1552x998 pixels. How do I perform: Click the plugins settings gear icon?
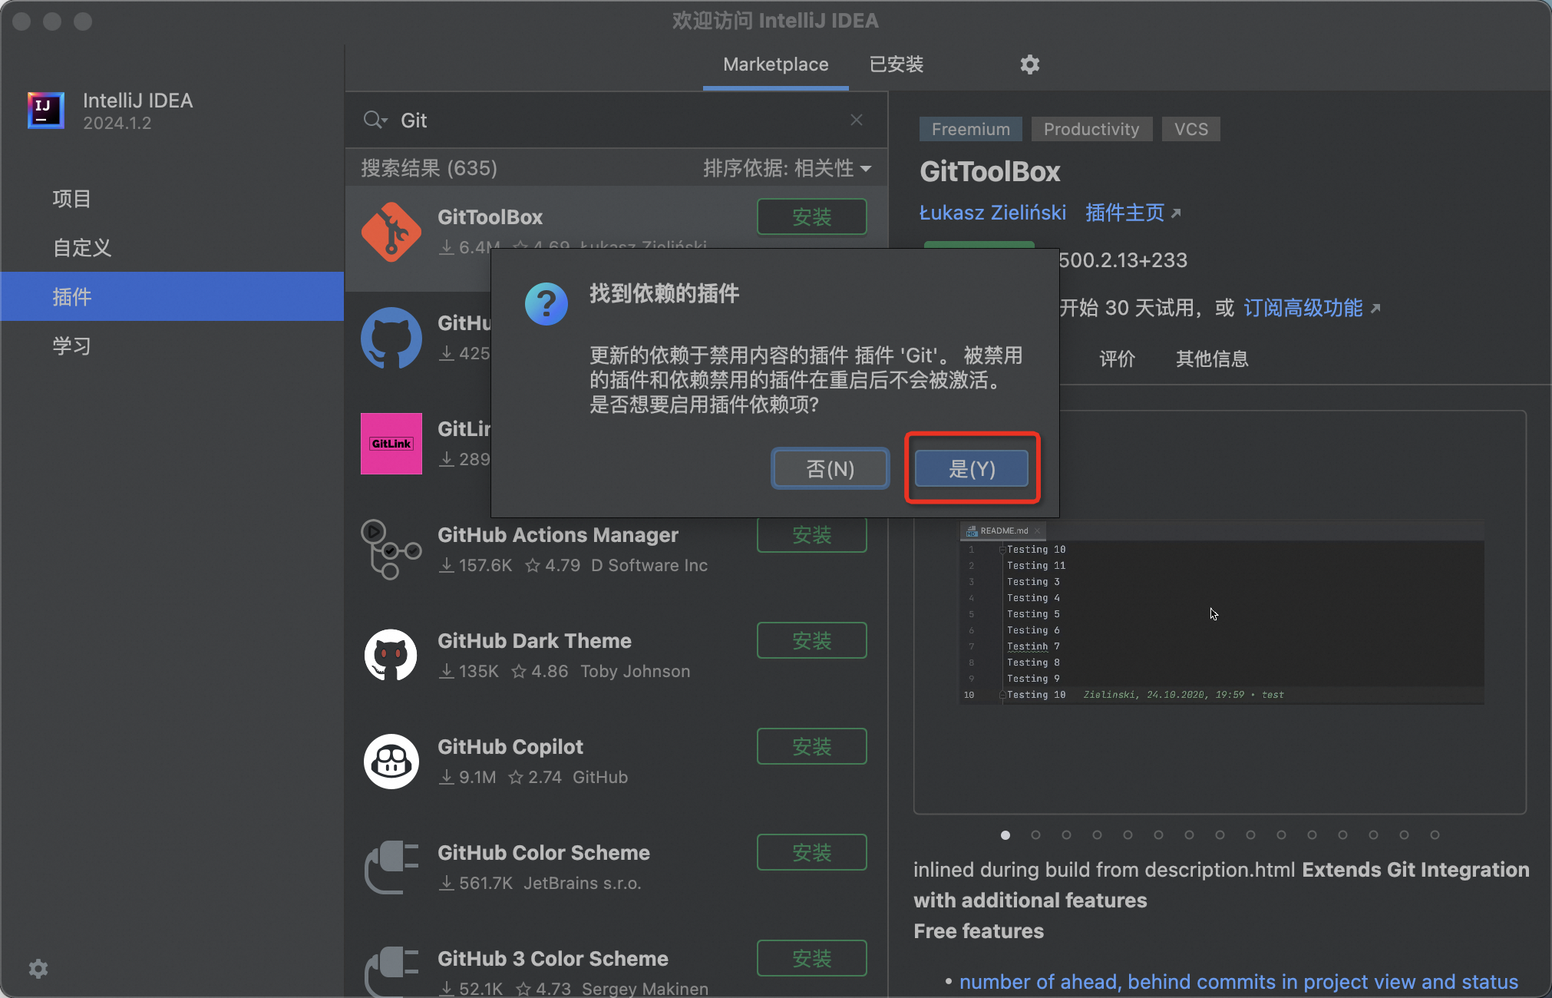pos(1029,64)
